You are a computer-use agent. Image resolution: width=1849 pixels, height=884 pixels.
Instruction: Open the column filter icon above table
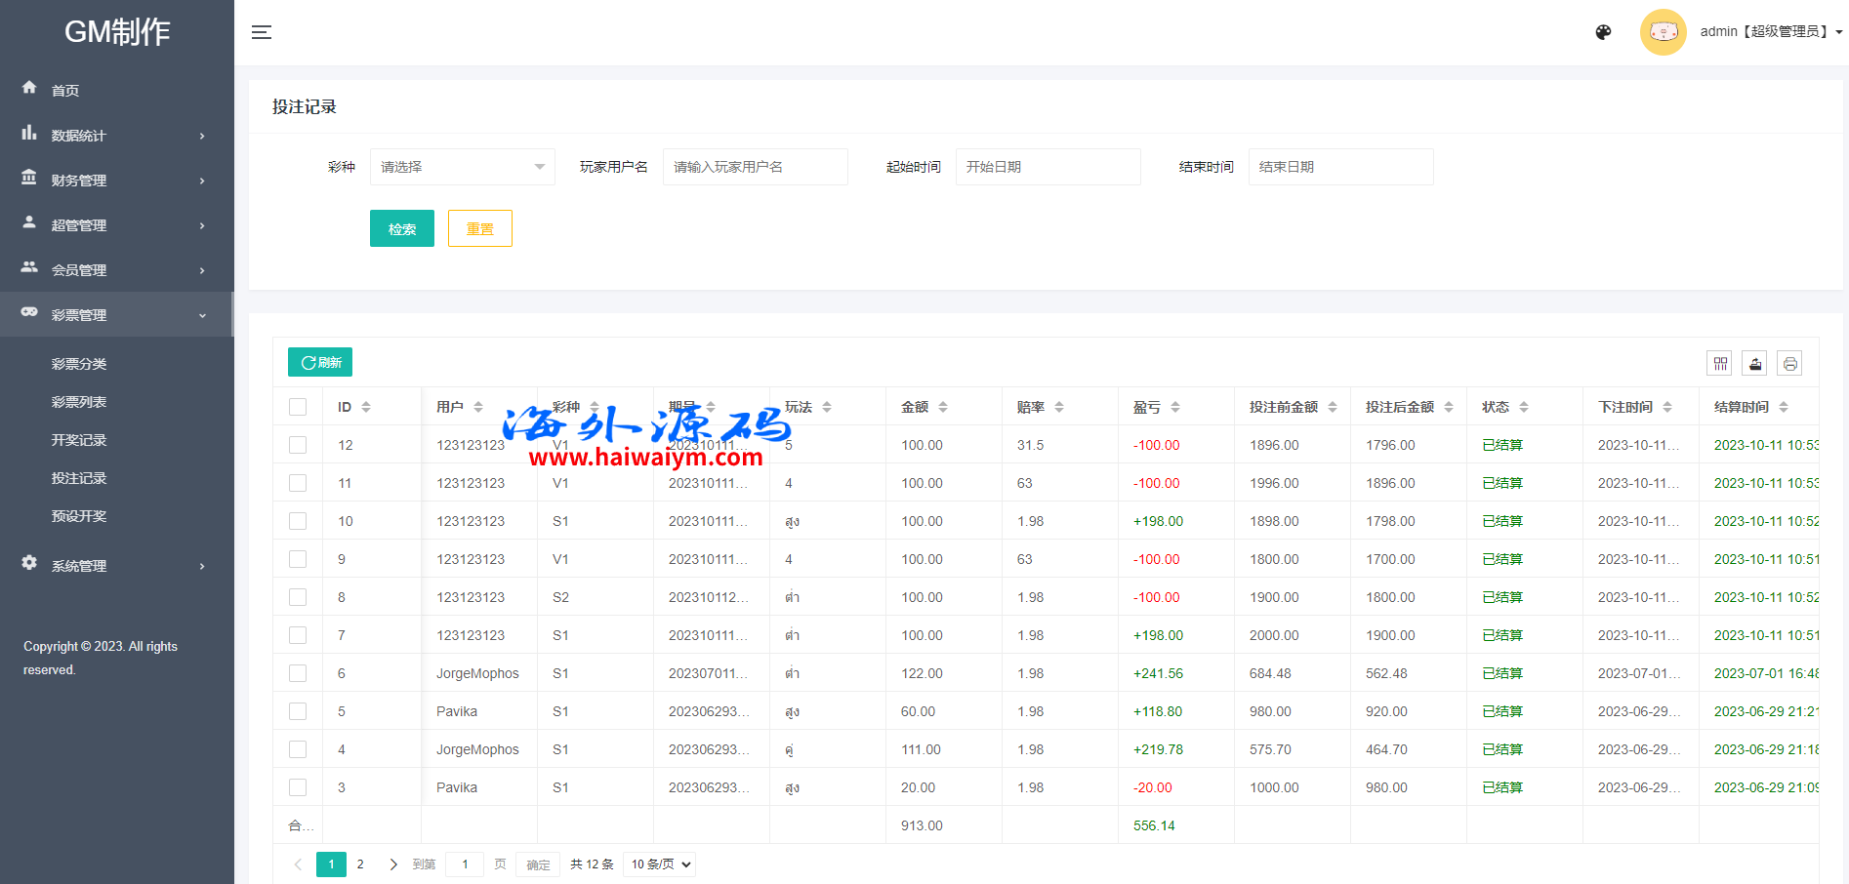pos(1720,364)
